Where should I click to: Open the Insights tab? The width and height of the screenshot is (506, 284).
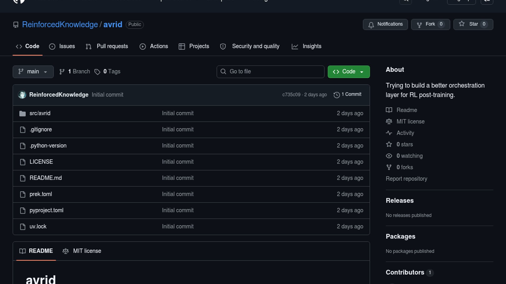pos(306,46)
